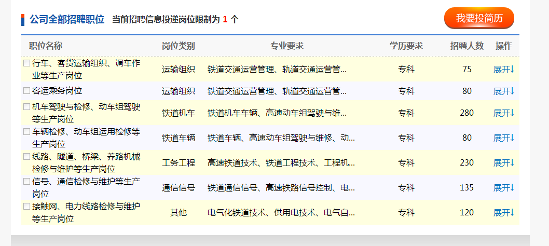This screenshot has width=549, height=246.
Task: Select the 客运乘务岗位 checkbox
Action: pos(26,90)
